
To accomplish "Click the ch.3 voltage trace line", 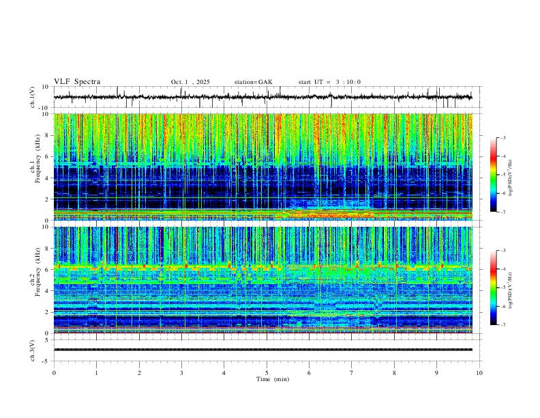I will 262,350.
